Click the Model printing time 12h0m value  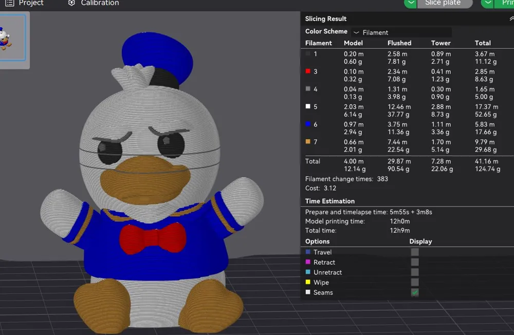(x=399, y=221)
